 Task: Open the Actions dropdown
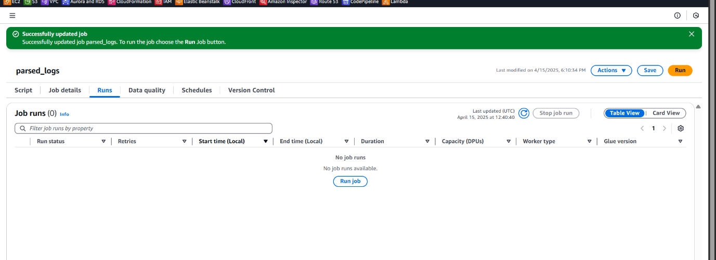(611, 71)
